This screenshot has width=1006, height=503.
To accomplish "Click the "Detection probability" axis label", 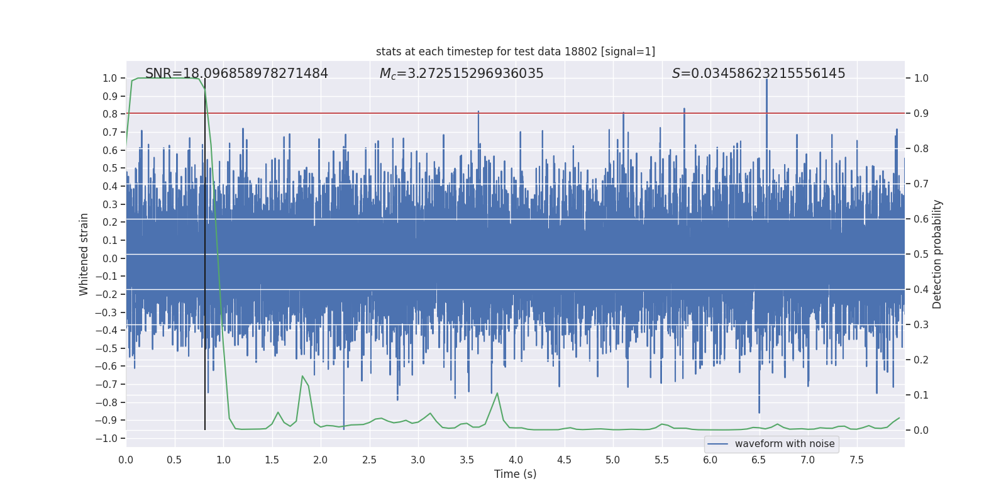I will 937,254.
